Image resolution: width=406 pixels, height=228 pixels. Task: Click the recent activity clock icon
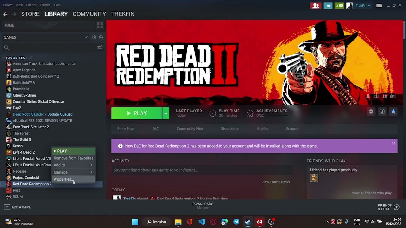coord(94,37)
